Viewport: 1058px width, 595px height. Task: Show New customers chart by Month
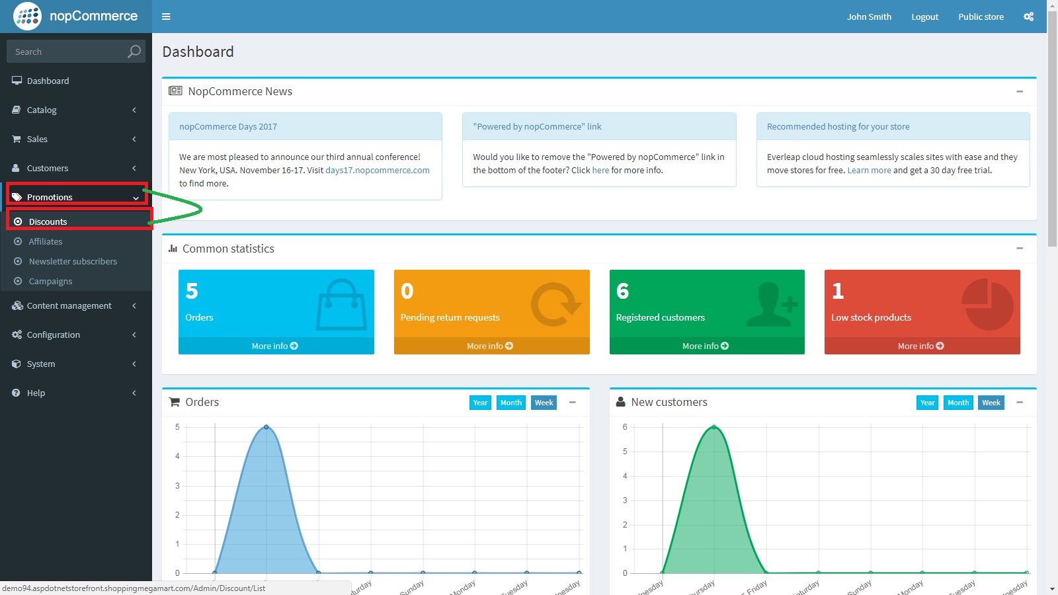(958, 403)
